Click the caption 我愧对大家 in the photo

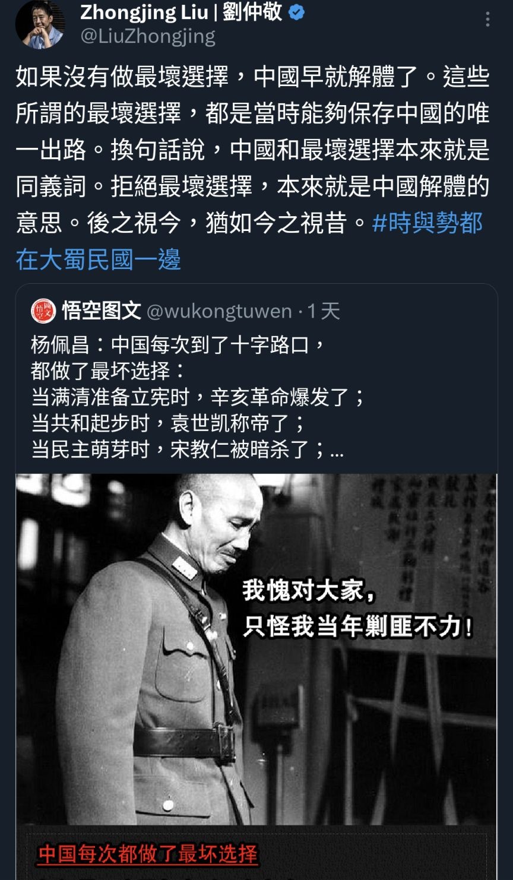[309, 591]
